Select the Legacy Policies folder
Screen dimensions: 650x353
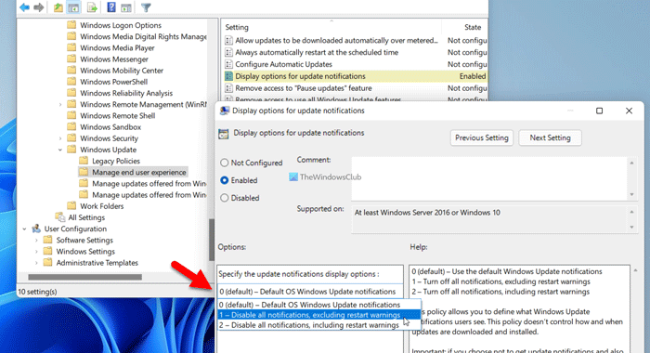tap(116, 161)
